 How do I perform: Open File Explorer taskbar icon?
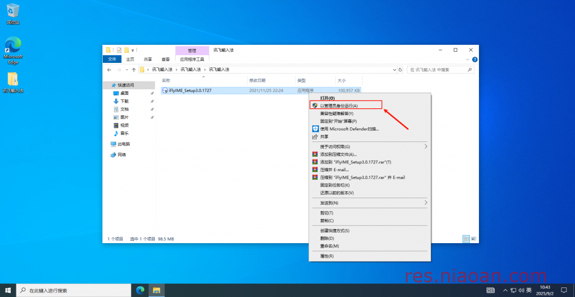tap(157, 290)
